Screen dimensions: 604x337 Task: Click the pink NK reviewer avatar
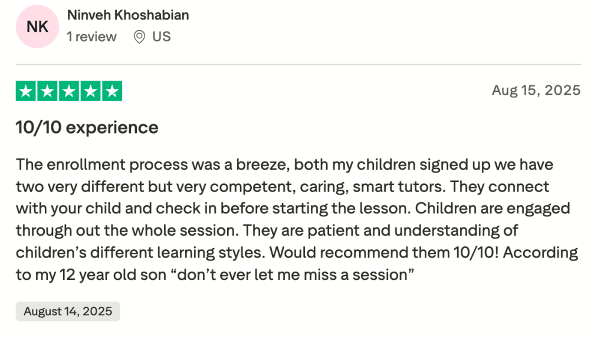38,26
